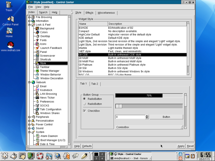Click the Theme Manager icon
Screen dimensions: 215x161
[x=37, y=71]
